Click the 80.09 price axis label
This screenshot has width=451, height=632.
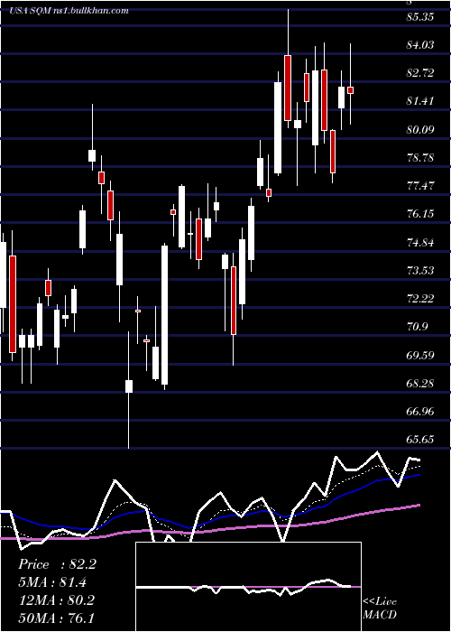point(420,129)
